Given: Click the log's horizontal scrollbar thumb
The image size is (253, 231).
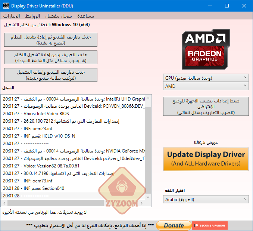Looking at the screenshot, I should (x=56, y=203).
